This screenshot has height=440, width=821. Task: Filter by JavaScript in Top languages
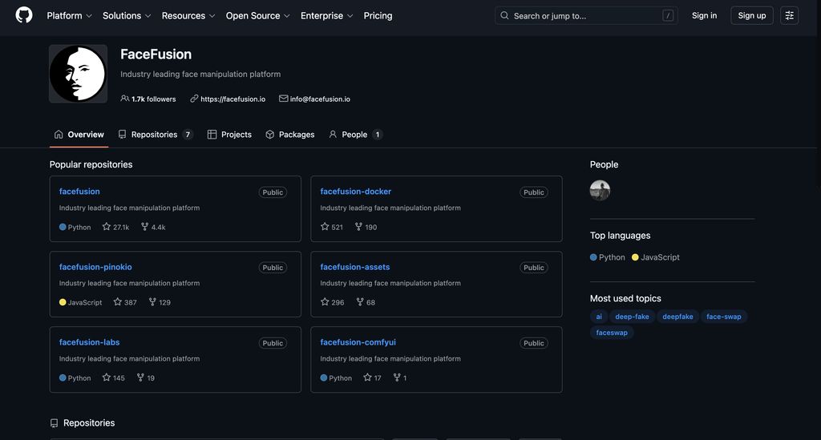(656, 257)
